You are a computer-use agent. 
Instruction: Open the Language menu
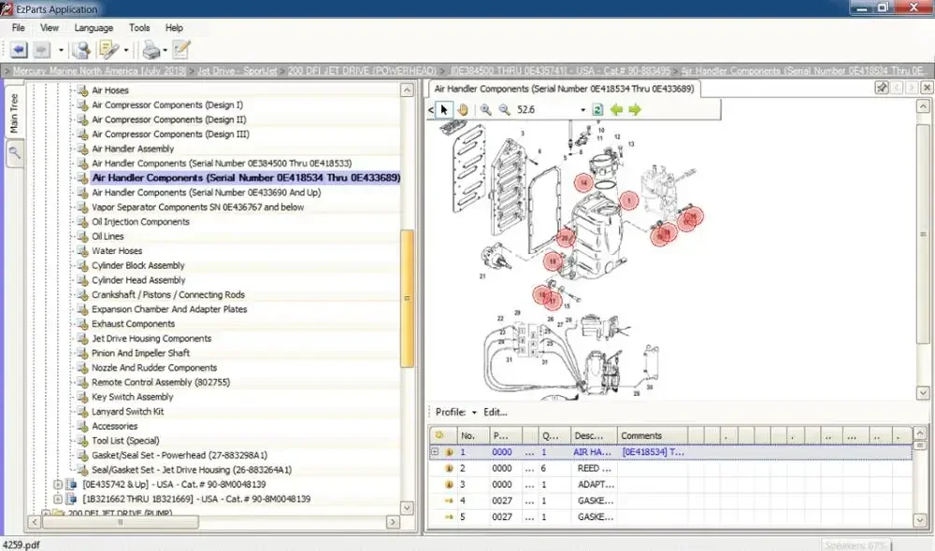point(93,28)
